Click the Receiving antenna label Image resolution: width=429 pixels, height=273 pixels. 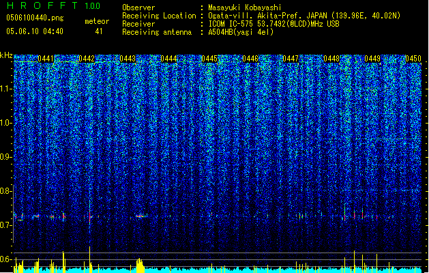pyautogui.click(x=157, y=32)
